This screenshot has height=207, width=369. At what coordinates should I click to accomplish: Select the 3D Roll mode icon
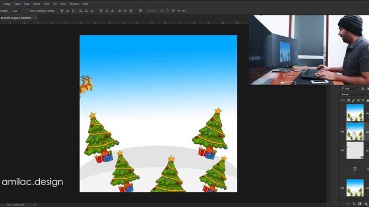(x=168, y=11)
